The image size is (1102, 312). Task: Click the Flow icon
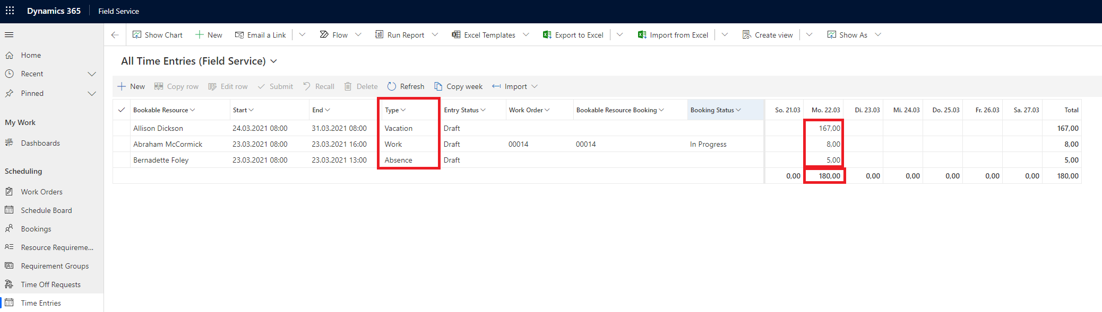[x=324, y=34]
